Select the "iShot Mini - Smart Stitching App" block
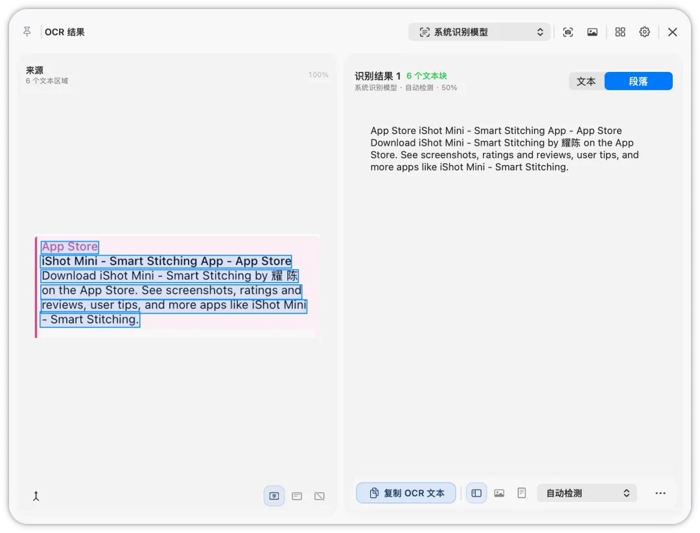This screenshot has width=700, height=533. (x=166, y=261)
